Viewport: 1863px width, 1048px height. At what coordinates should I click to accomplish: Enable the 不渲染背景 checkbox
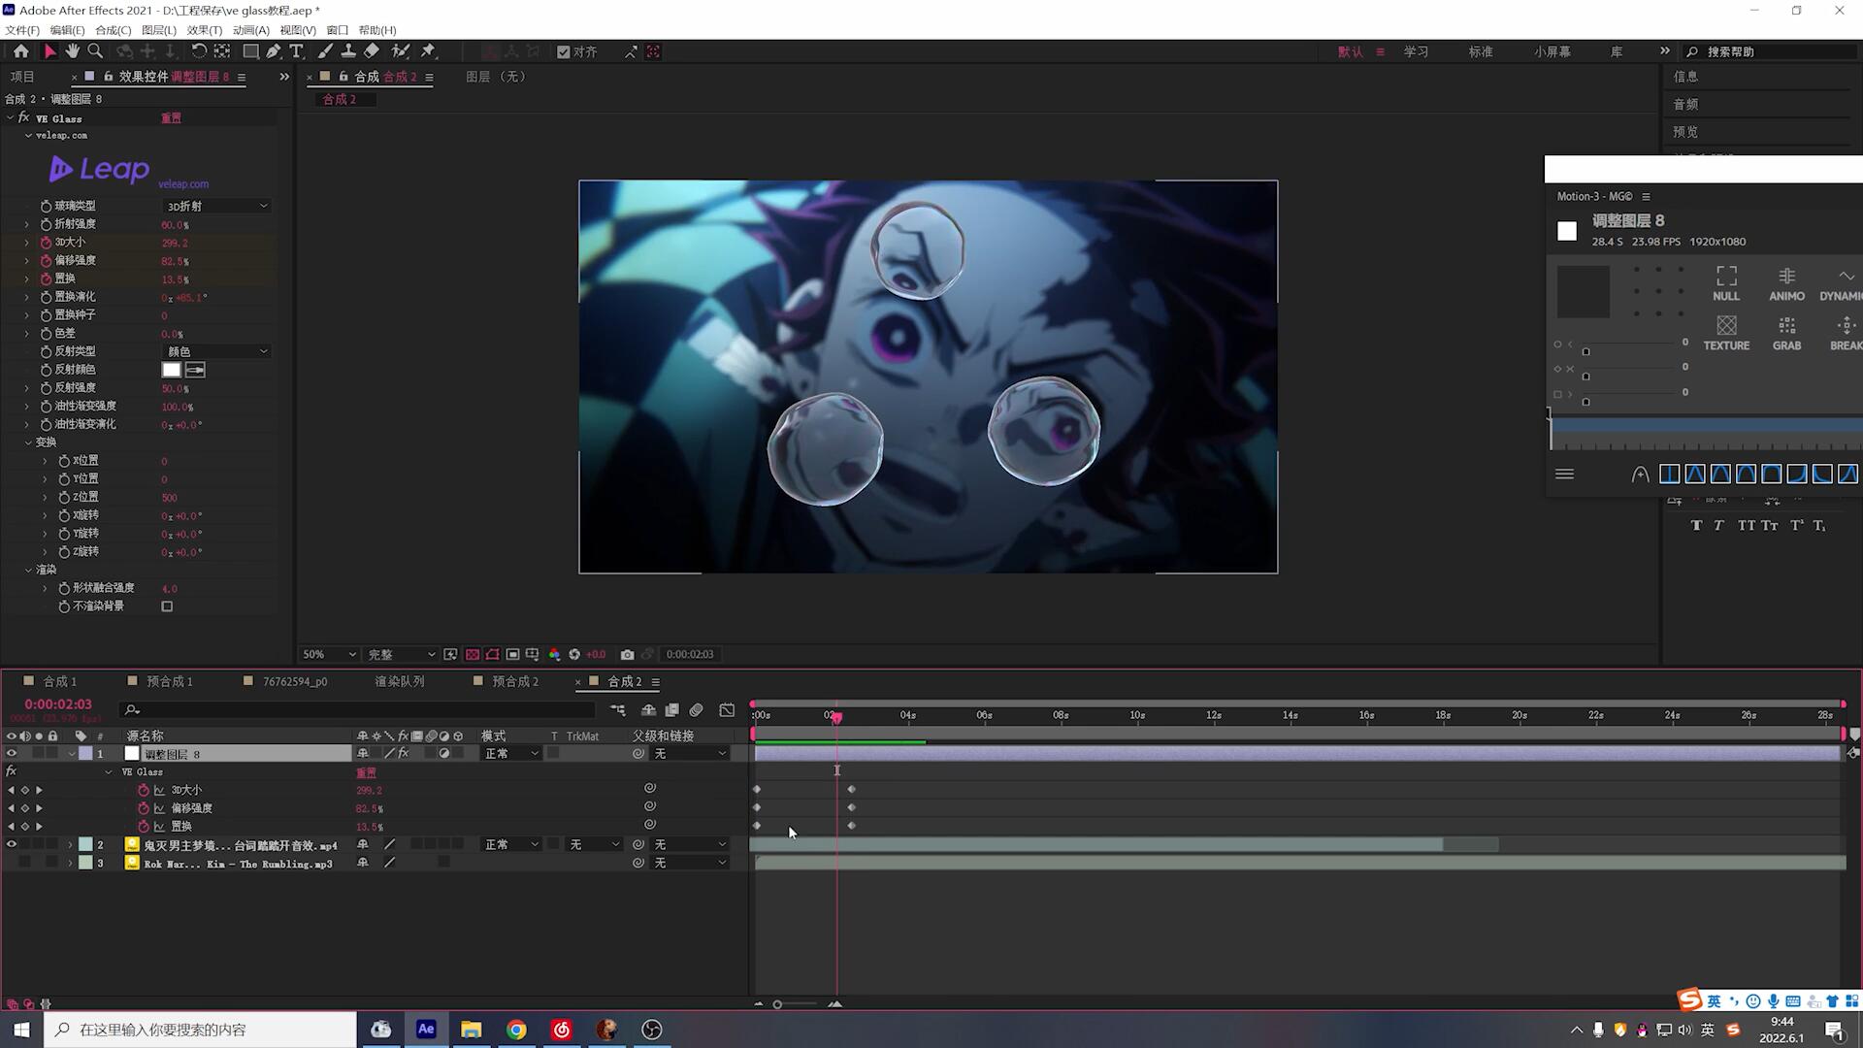(x=167, y=606)
